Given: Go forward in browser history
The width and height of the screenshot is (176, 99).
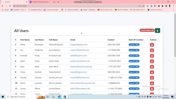Looking at the screenshot, I should tap(6, 6).
